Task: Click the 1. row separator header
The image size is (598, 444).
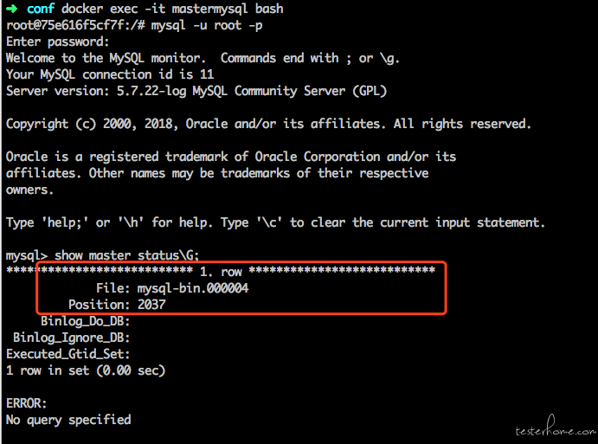Action: [221, 271]
